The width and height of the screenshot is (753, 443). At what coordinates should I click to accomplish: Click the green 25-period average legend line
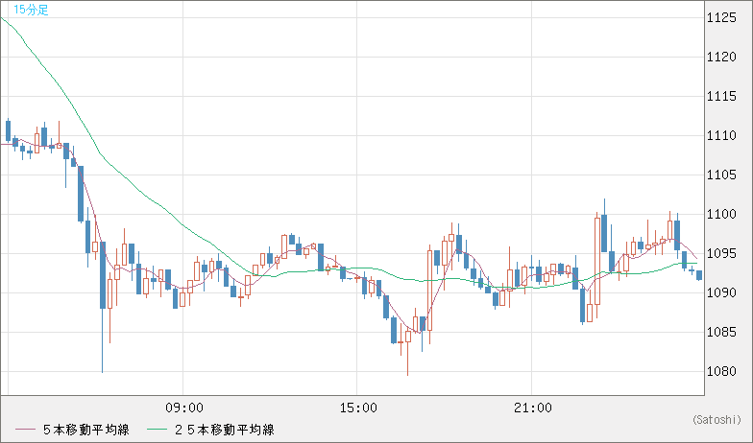click(x=158, y=430)
